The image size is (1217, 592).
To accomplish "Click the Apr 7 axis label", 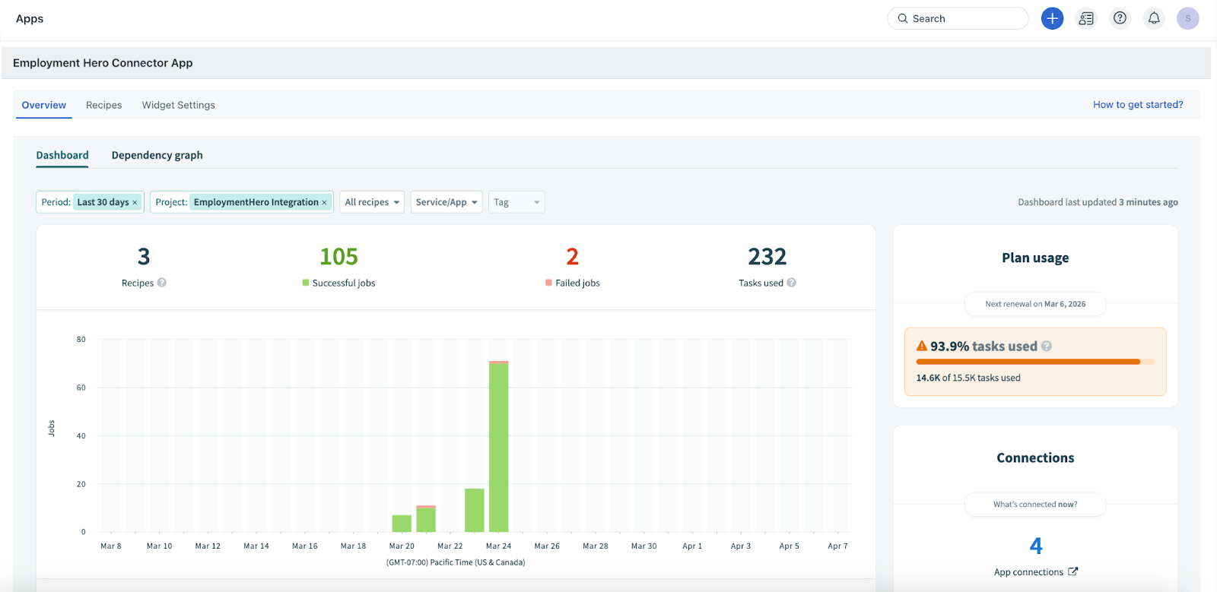I will (837, 546).
